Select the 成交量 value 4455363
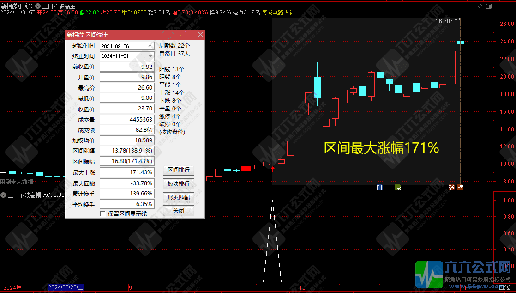Image resolution: width=516 pixels, height=293 pixels. click(x=127, y=120)
